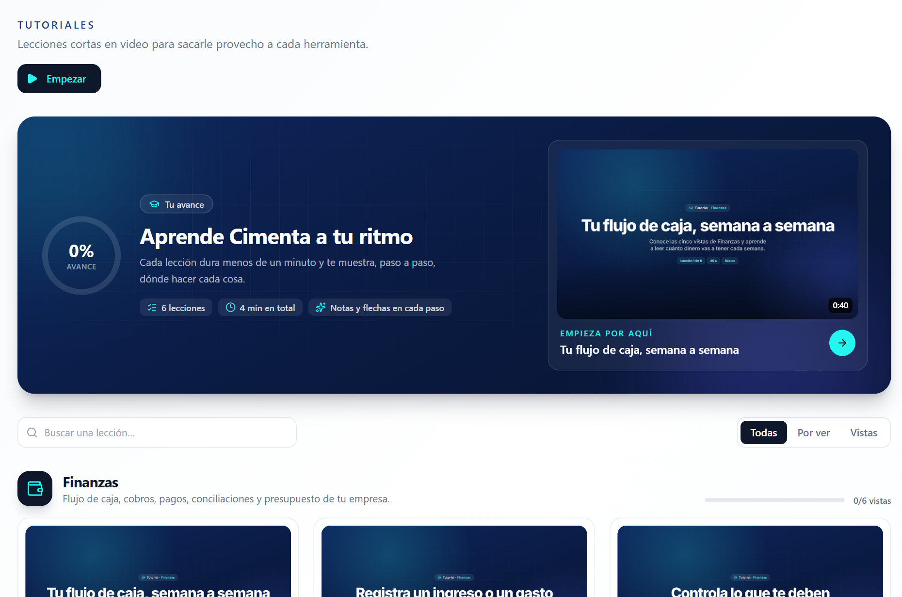Open the featured video thumbnail showing 0:40

pos(708,234)
